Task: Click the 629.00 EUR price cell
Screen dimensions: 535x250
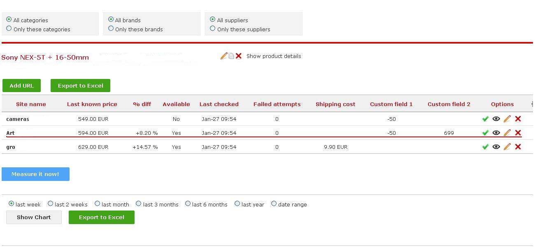Action: click(x=93, y=147)
